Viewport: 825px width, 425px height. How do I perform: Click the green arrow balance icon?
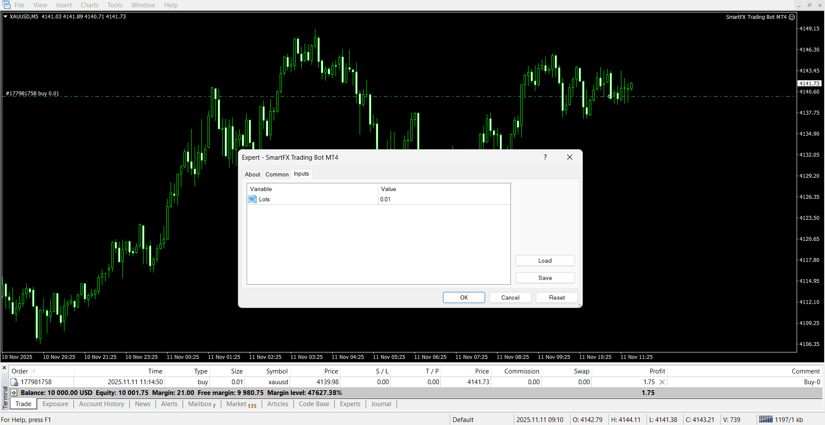point(14,393)
